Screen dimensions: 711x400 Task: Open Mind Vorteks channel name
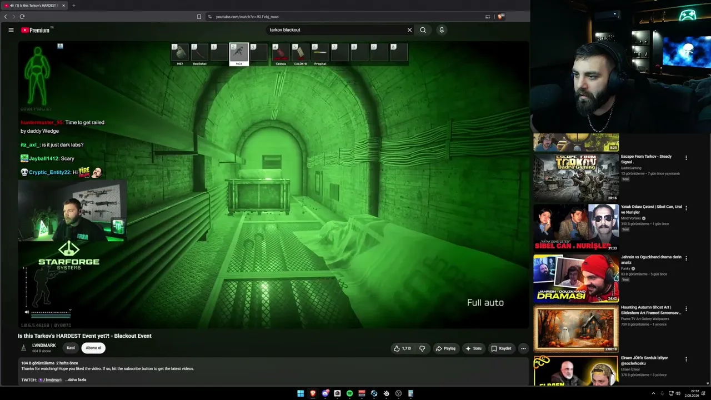coord(630,218)
